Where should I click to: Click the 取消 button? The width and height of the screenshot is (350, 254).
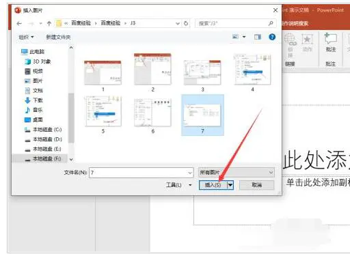[257, 185]
